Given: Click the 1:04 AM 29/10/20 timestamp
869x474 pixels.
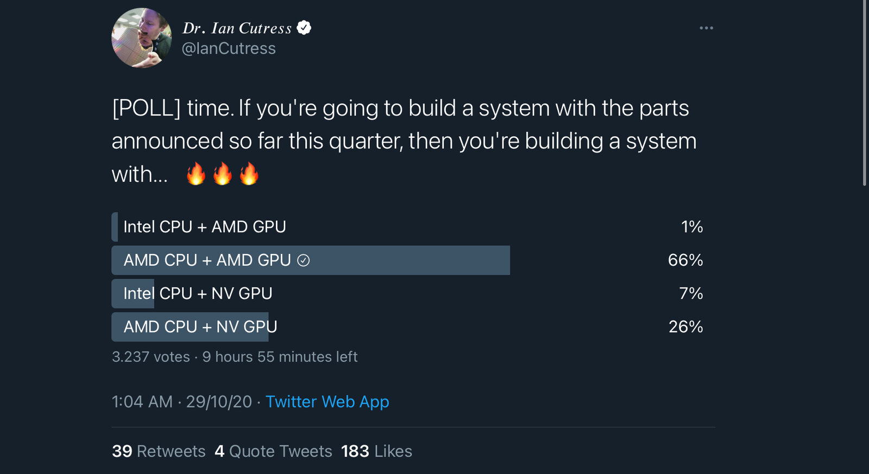Looking at the screenshot, I should (182, 402).
